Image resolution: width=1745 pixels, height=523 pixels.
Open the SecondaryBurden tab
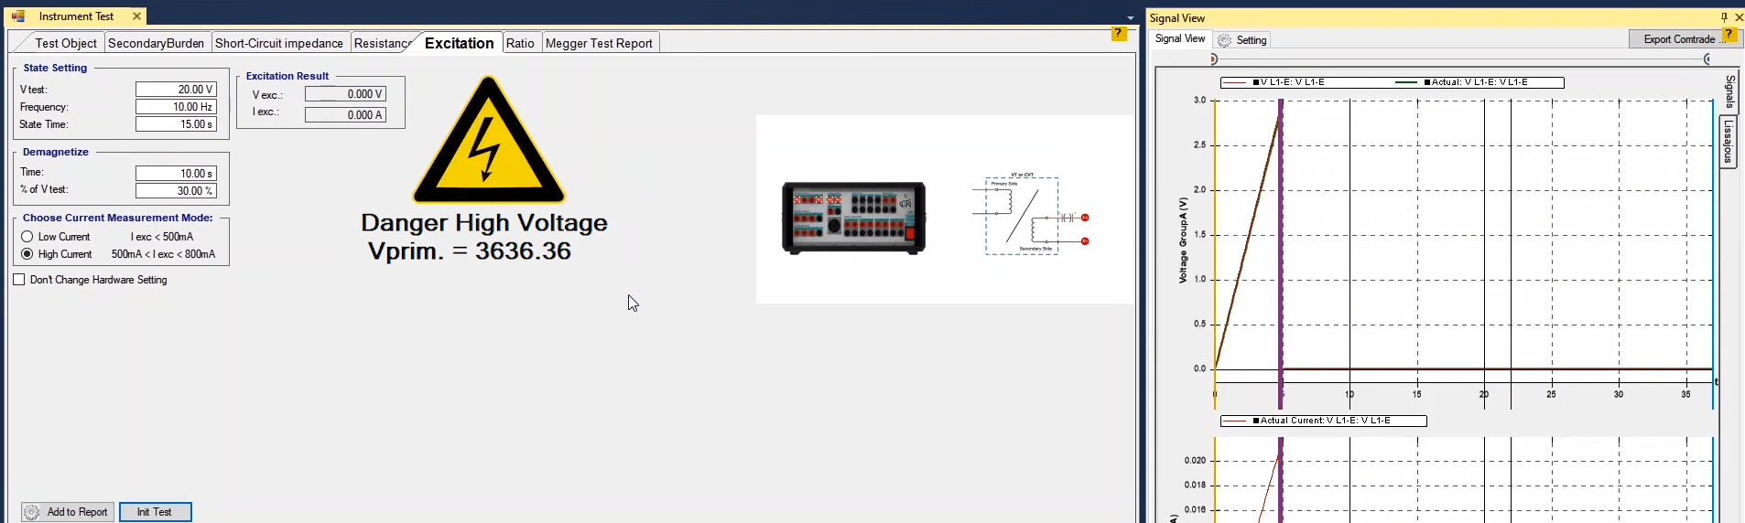pos(156,43)
